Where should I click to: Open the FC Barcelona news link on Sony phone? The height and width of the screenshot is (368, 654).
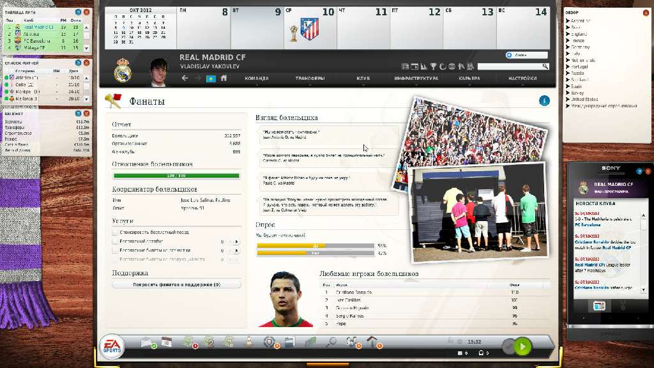(588, 225)
